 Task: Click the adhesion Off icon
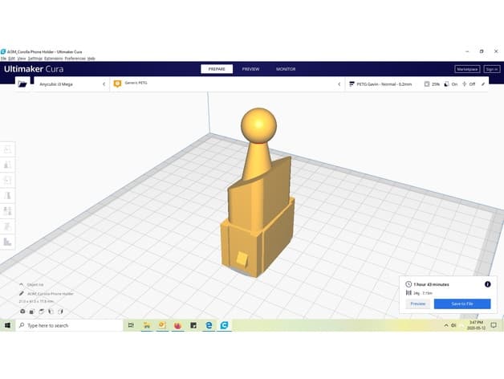click(x=464, y=84)
